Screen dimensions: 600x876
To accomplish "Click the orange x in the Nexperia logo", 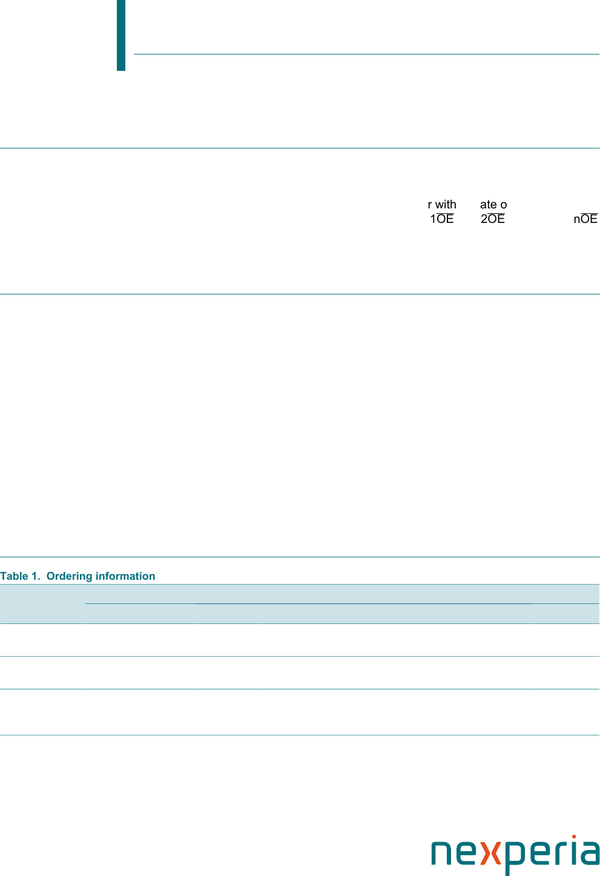I will [495, 853].
